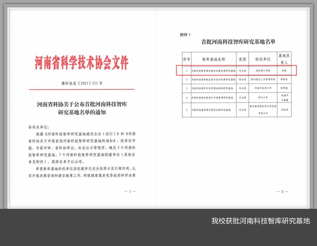Click the 序号 column header
317x246 pixels.
tap(187, 59)
